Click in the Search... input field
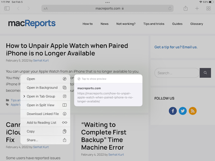The height and width of the screenshot is (161, 215). [177, 73]
